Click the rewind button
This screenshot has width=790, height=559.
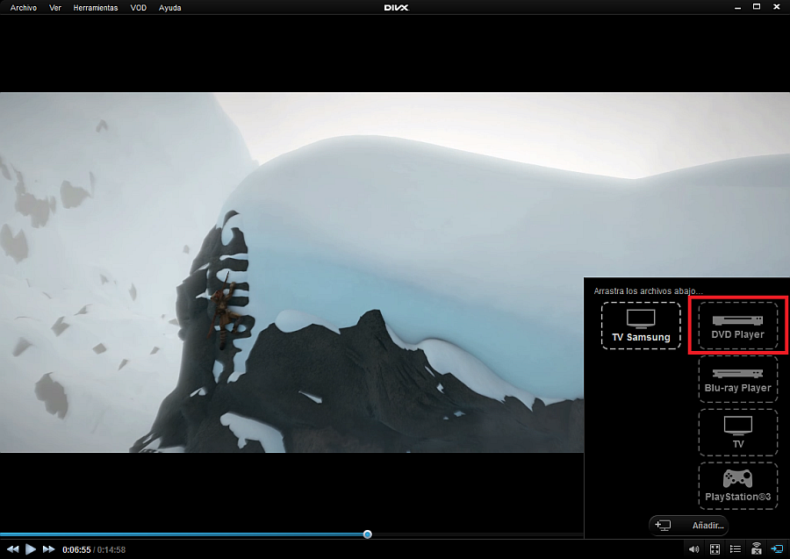pyautogui.click(x=12, y=549)
